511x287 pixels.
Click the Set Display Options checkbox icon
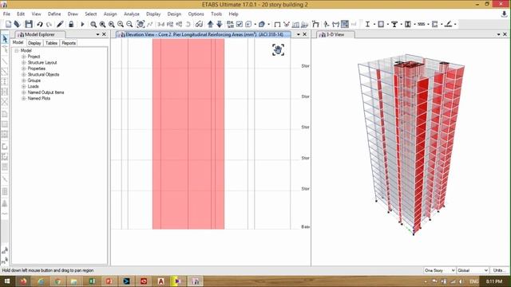click(240, 24)
